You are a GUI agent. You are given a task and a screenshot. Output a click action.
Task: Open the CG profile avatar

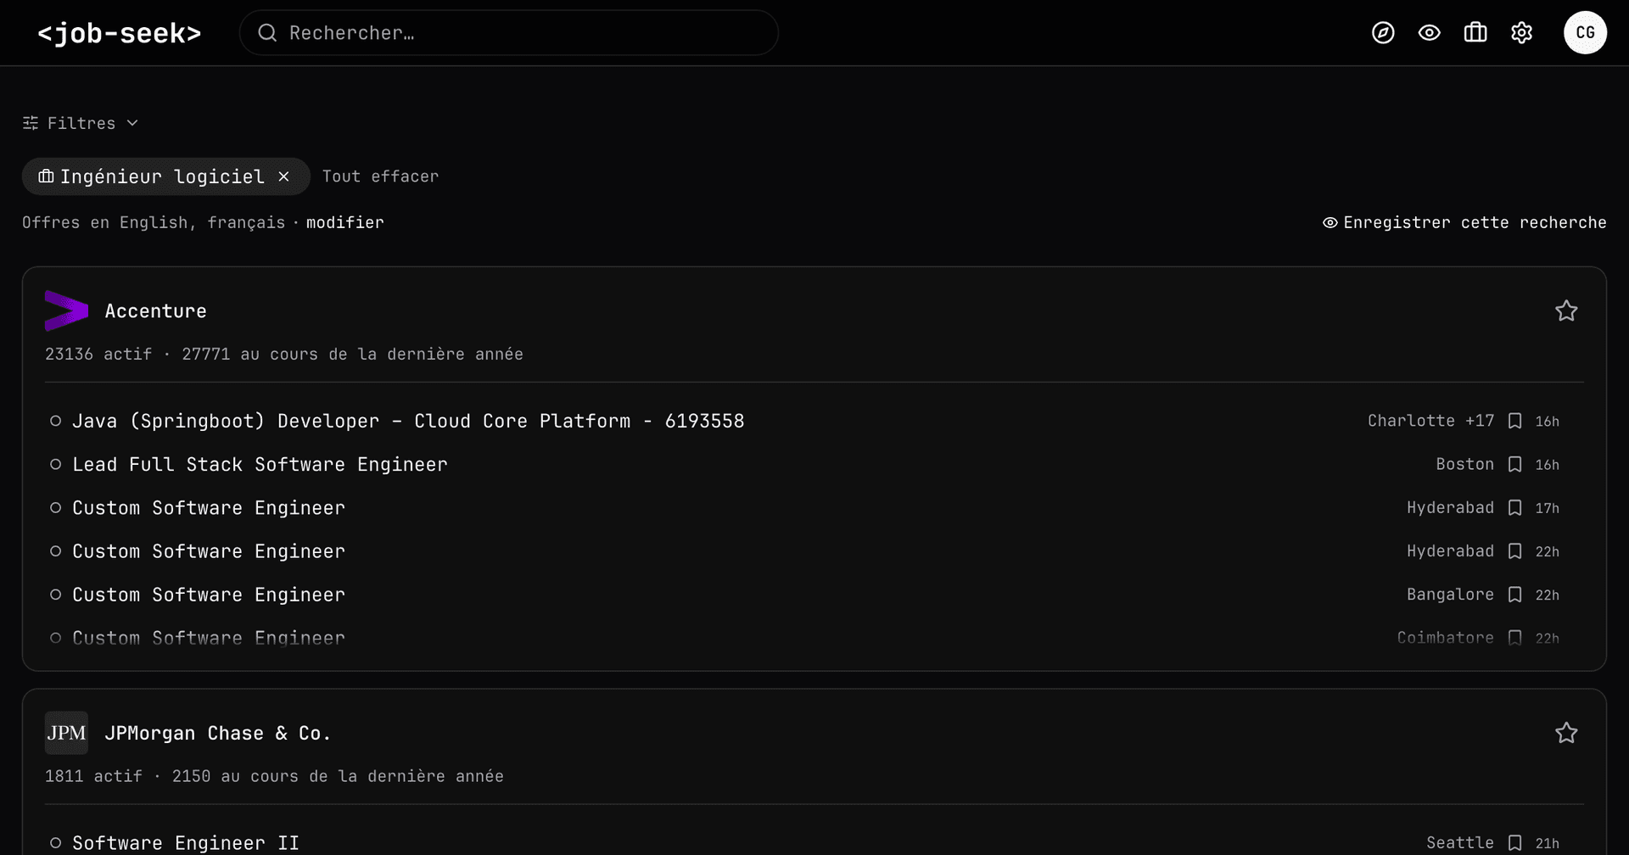[x=1585, y=33]
